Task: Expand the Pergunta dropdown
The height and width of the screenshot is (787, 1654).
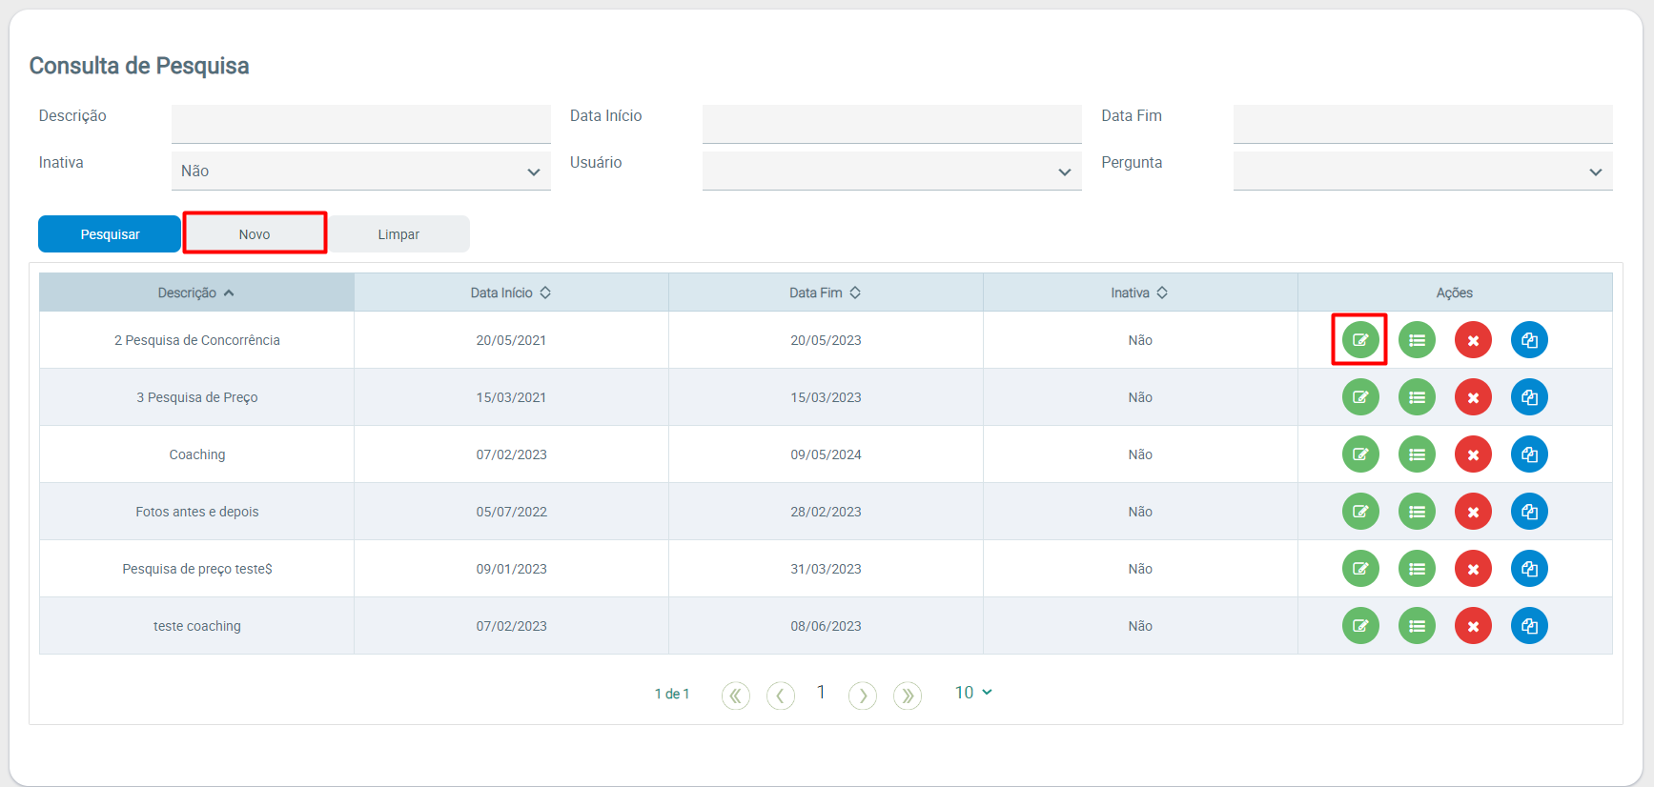Action: click(1421, 172)
